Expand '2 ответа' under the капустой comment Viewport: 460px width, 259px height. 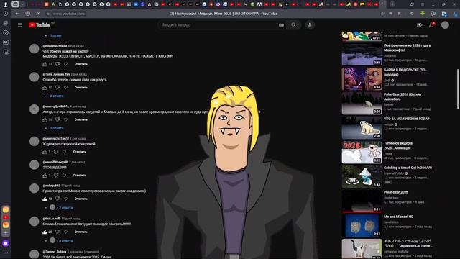54,128
